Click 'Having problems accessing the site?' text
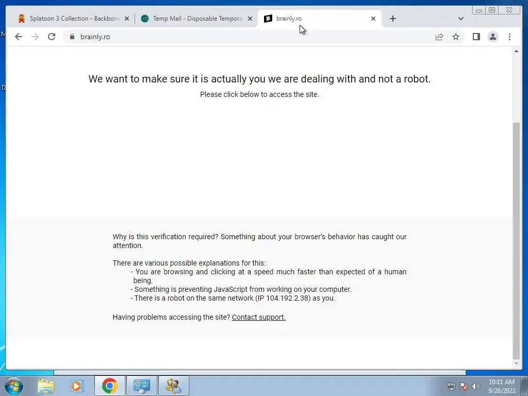 point(171,317)
